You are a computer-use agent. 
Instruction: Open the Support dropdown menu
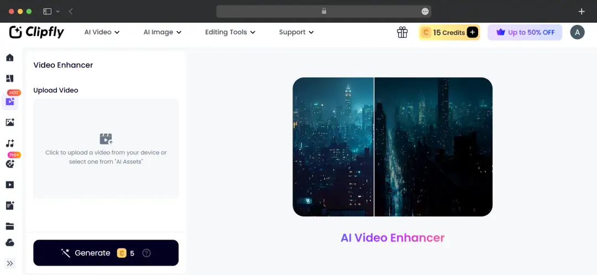pos(296,33)
